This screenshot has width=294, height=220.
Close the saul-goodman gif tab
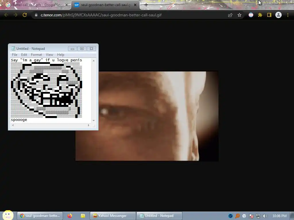[135, 5]
